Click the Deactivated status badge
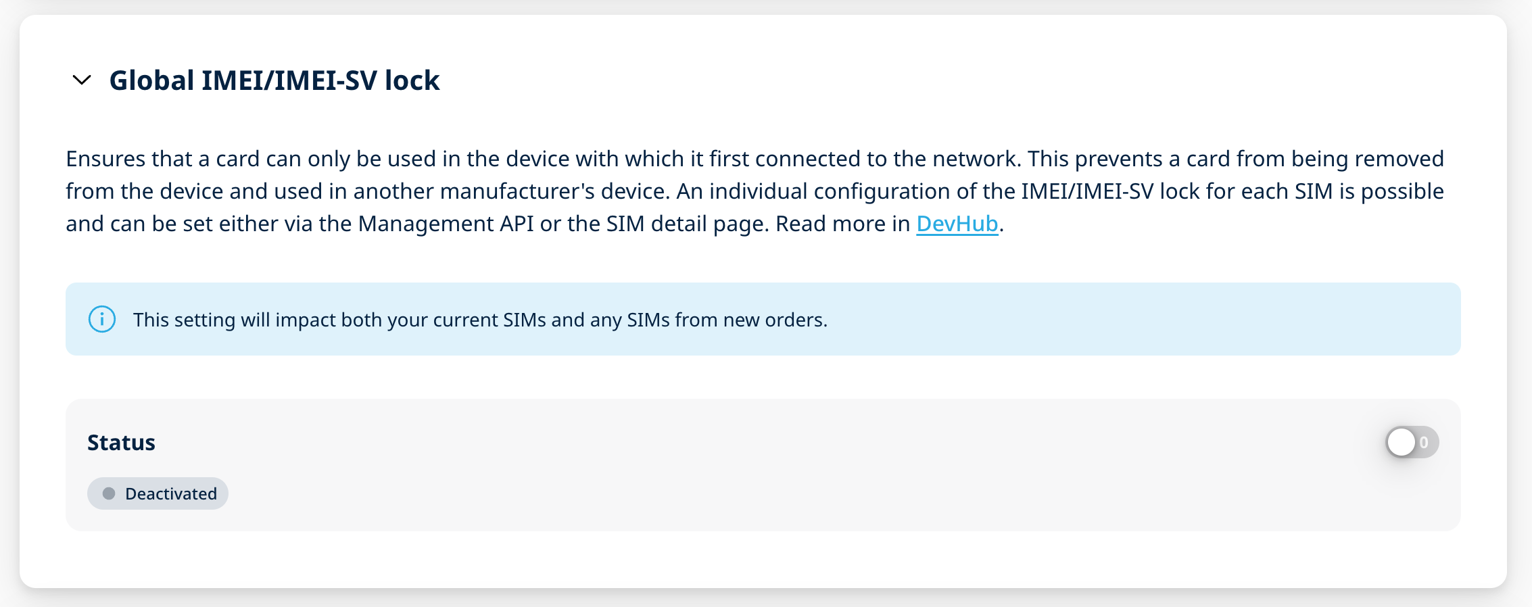 [158, 493]
